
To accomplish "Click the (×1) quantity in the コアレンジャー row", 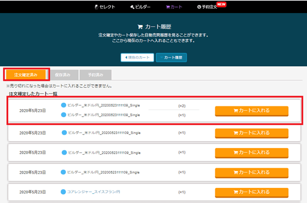I will coord(182,192).
